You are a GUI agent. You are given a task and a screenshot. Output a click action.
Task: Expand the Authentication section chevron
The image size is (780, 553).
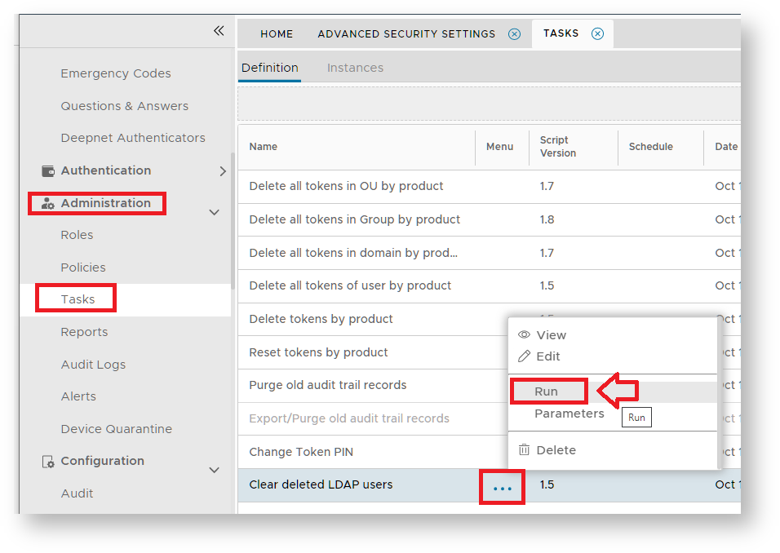tap(223, 171)
